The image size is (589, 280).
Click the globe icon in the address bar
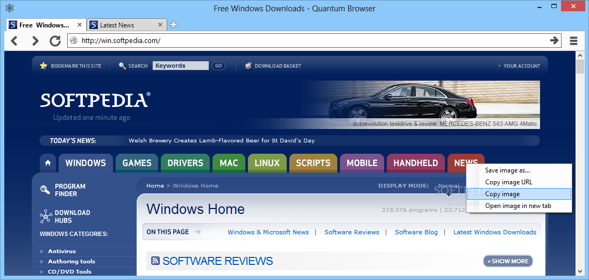click(x=74, y=40)
